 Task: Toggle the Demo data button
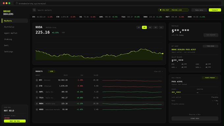tap(199, 10)
